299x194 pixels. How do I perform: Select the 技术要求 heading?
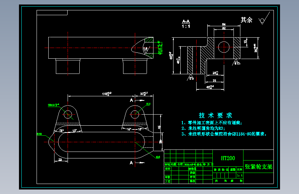pyautogui.click(x=215, y=115)
